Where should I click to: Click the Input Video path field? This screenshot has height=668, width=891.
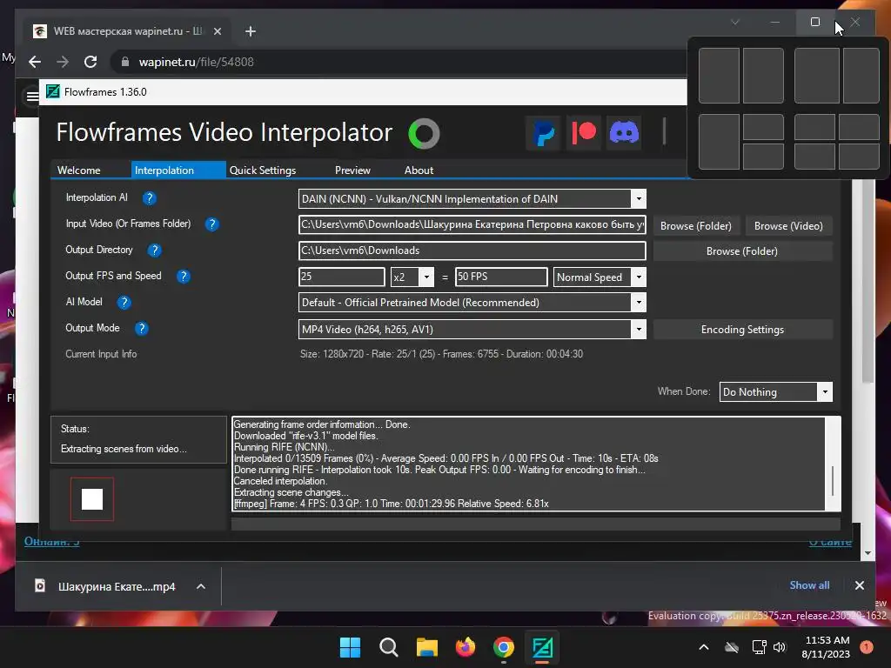coord(472,224)
